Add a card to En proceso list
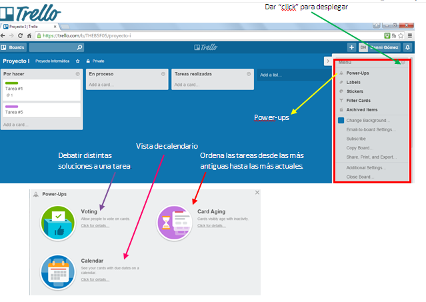The height and width of the screenshot is (302, 426). [x=101, y=85]
